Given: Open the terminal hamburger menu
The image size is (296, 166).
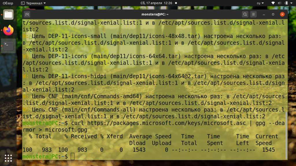Looking at the screenshot, I should [x=253, y=14].
